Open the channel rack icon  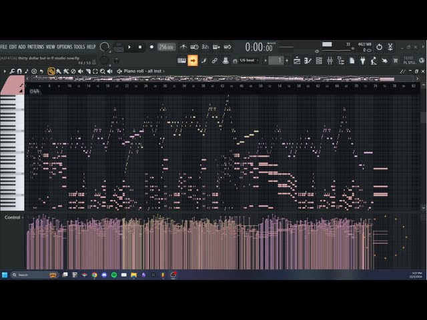(x=319, y=61)
